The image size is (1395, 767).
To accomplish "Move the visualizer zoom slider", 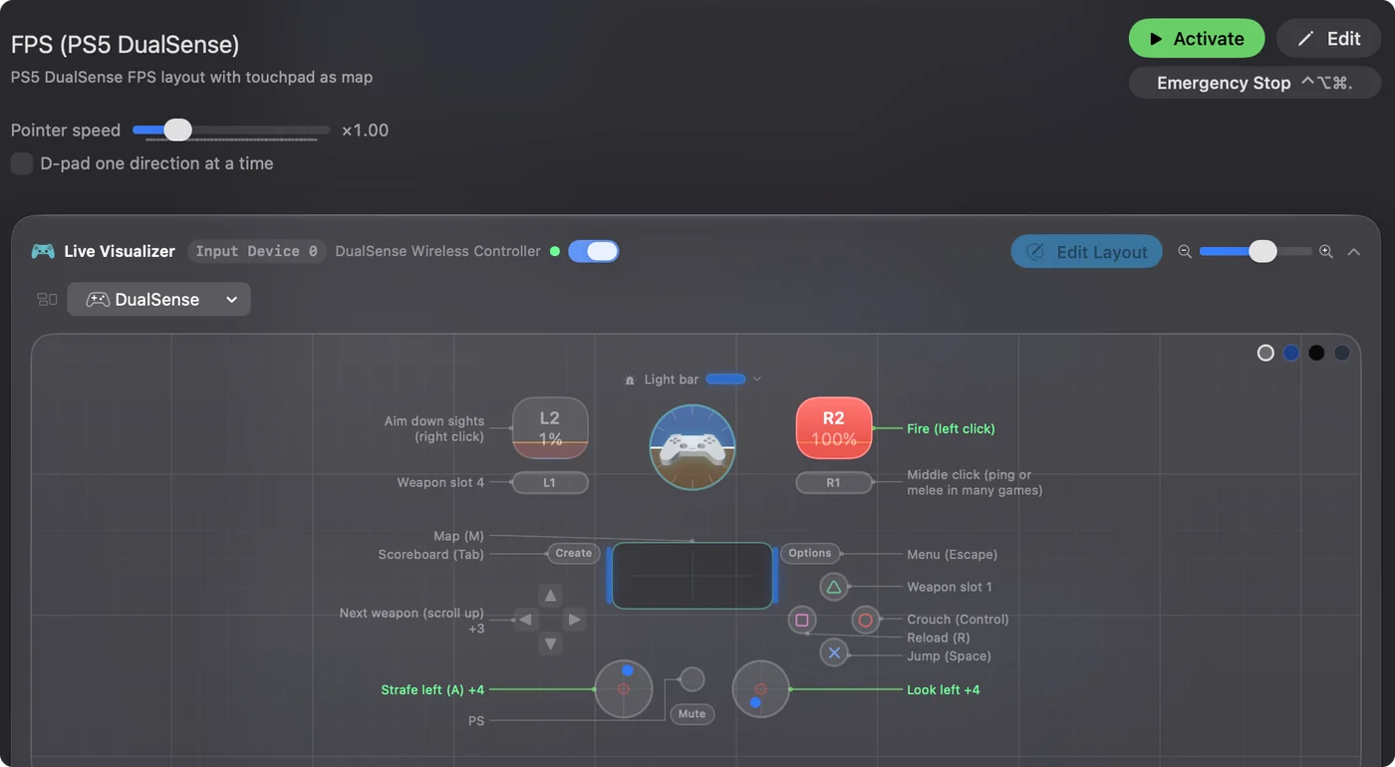I will coord(1255,251).
